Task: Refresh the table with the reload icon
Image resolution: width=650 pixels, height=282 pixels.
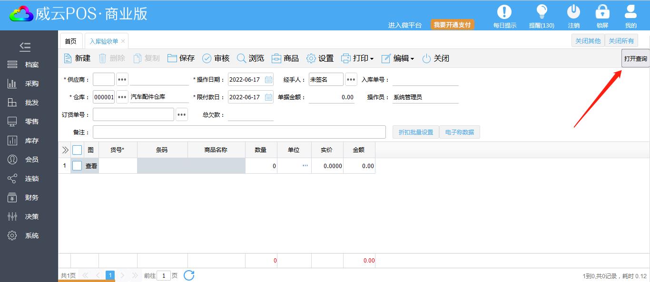Action: pyautogui.click(x=189, y=275)
